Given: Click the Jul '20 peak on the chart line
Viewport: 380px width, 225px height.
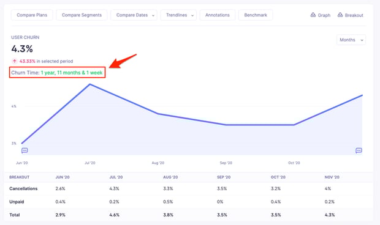Looking at the screenshot, I should coord(90,84).
